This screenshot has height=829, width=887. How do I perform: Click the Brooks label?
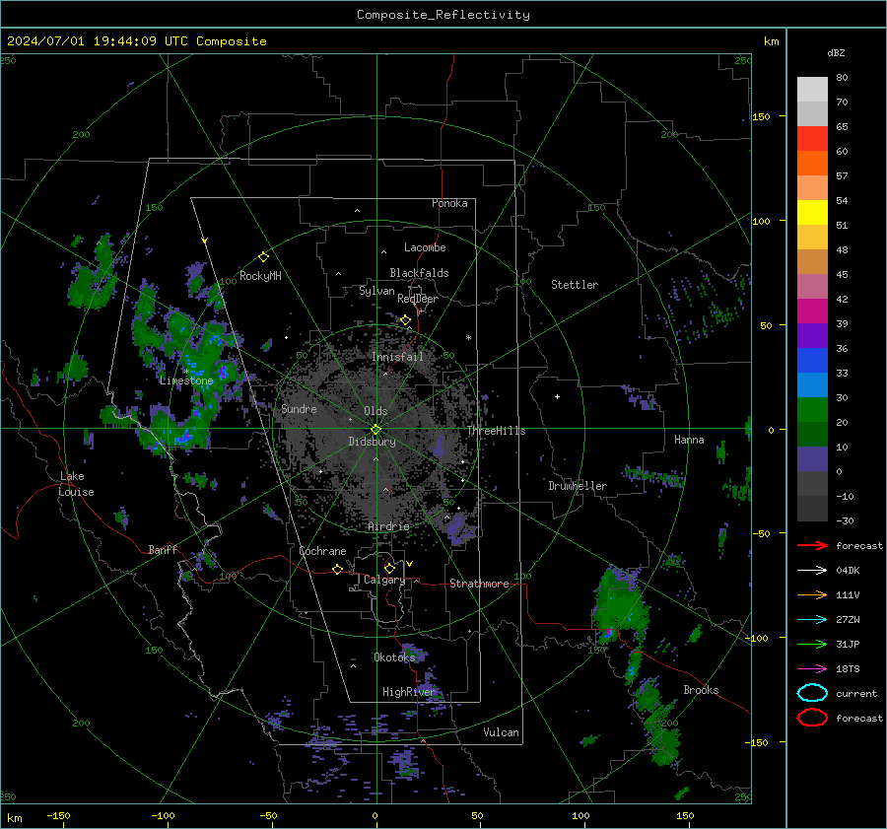click(x=701, y=690)
